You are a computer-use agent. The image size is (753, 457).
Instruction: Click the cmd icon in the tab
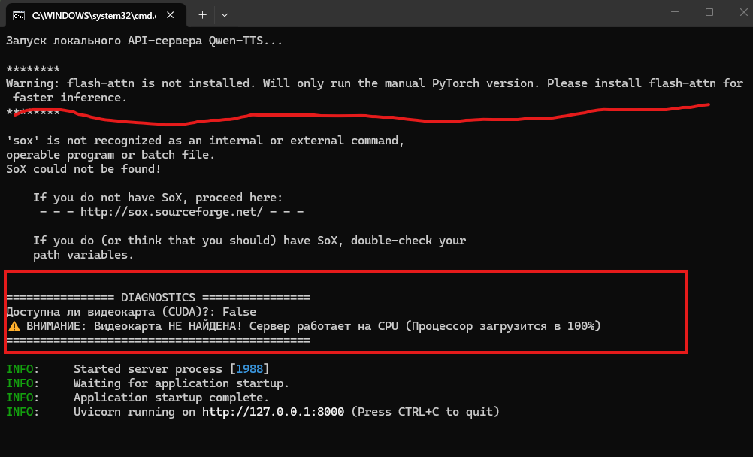19,15
